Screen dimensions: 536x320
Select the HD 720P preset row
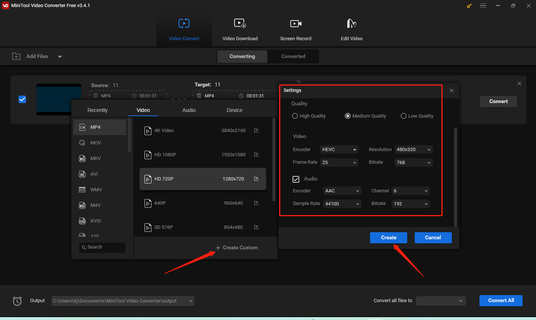pos(203,179)
